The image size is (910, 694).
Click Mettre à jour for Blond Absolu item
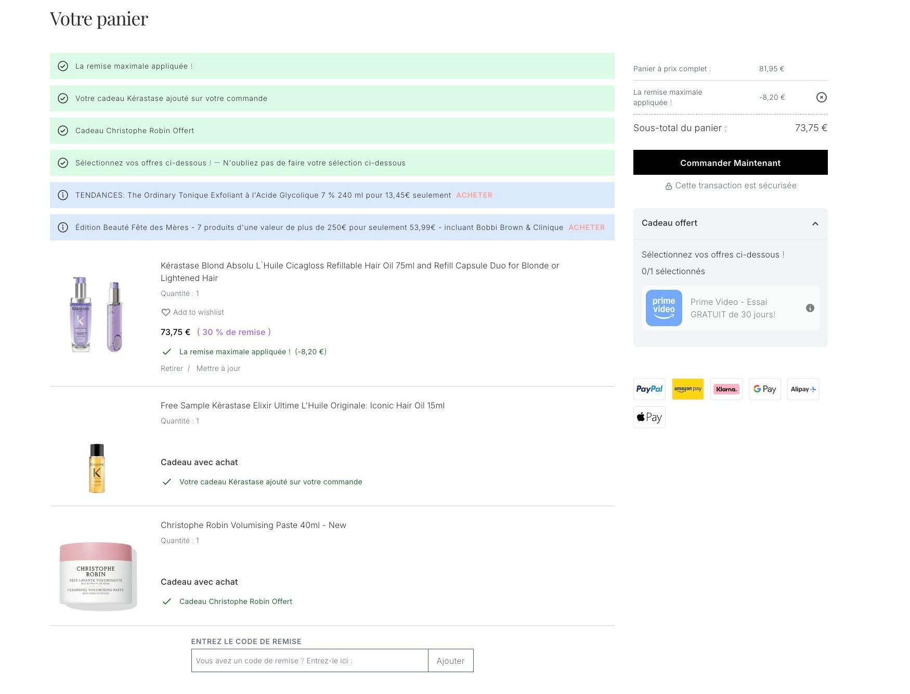218,368
